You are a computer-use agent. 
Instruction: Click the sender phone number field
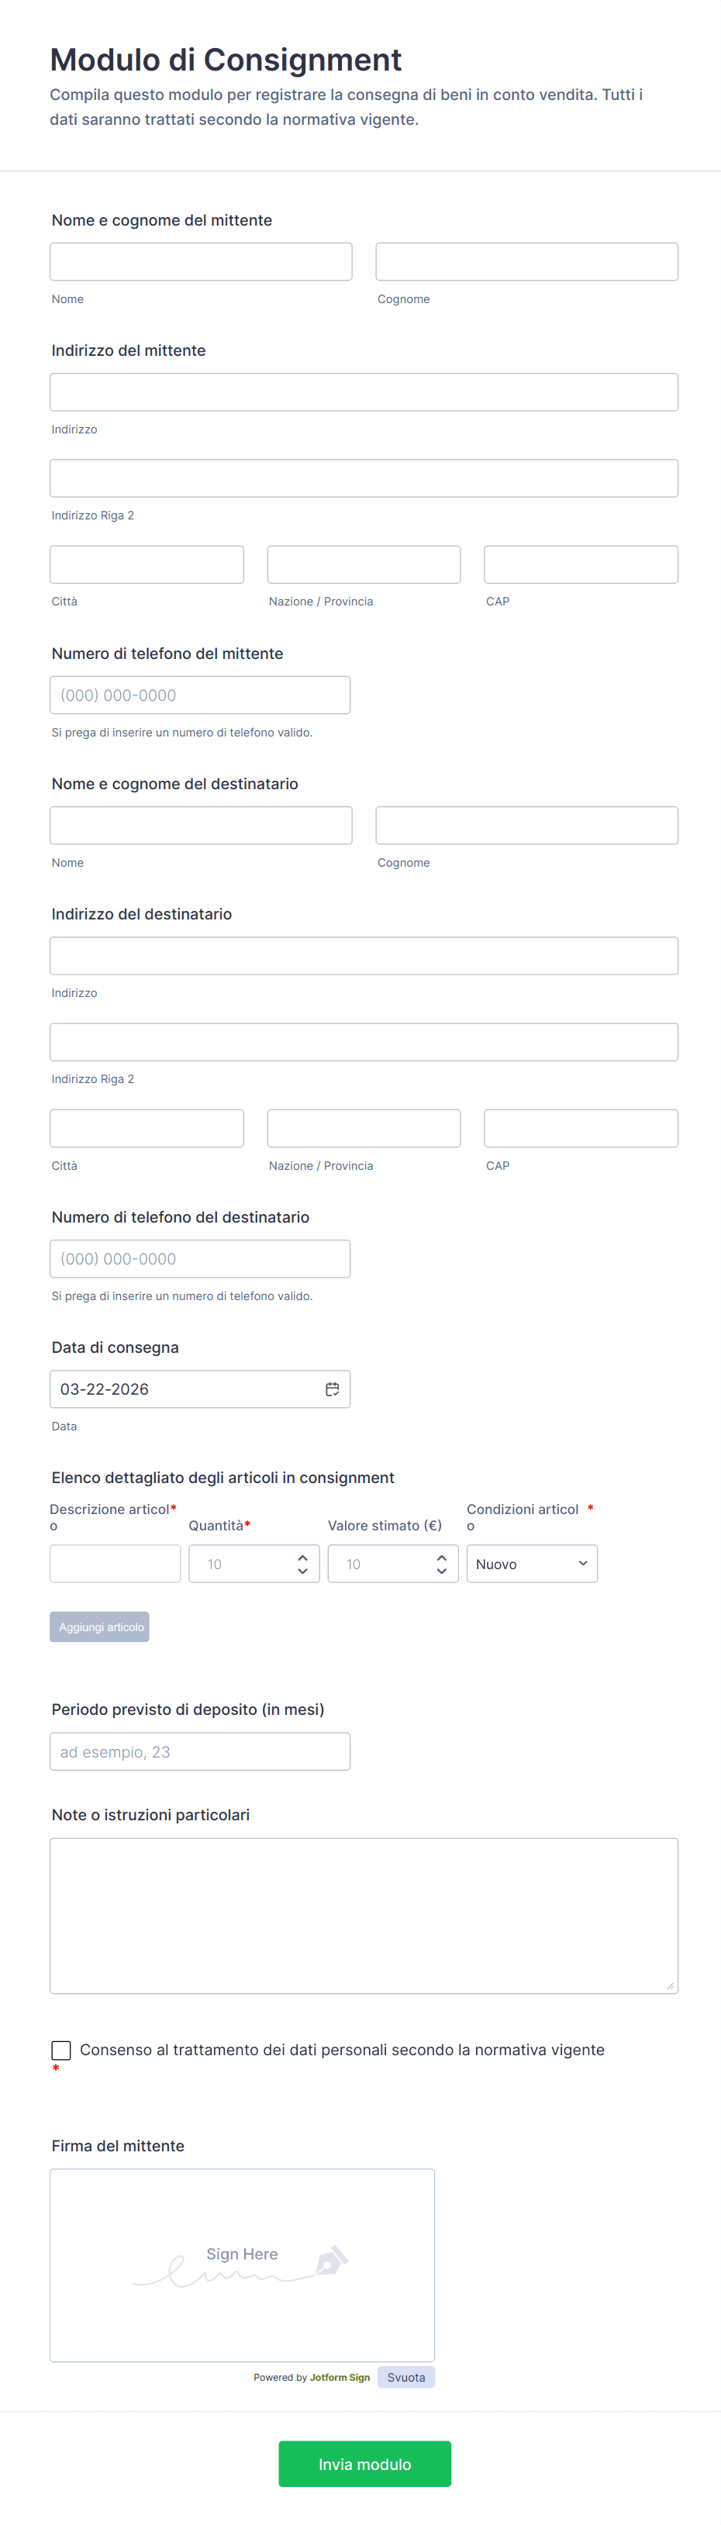200,695
